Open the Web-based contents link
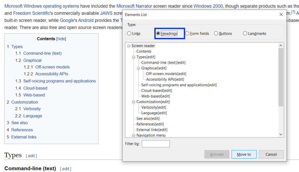Screen dimensions: 299x172 point(34,95)
